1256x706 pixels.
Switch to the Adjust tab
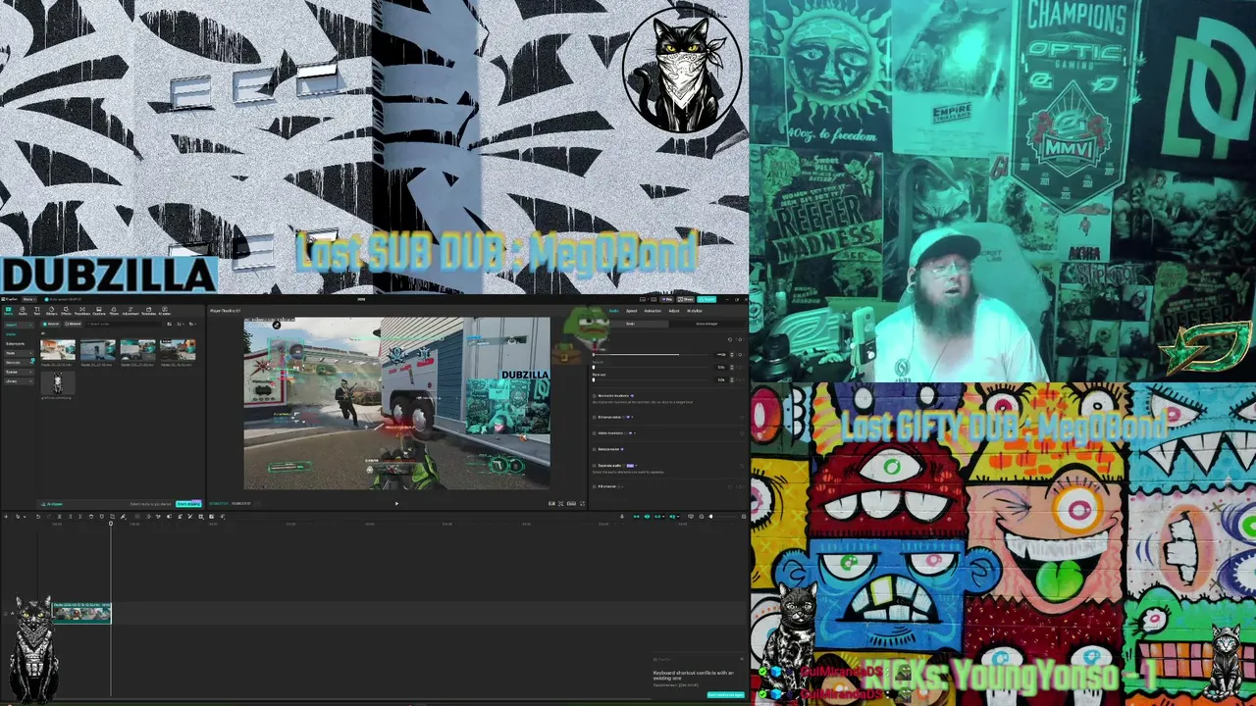(674, 311)
